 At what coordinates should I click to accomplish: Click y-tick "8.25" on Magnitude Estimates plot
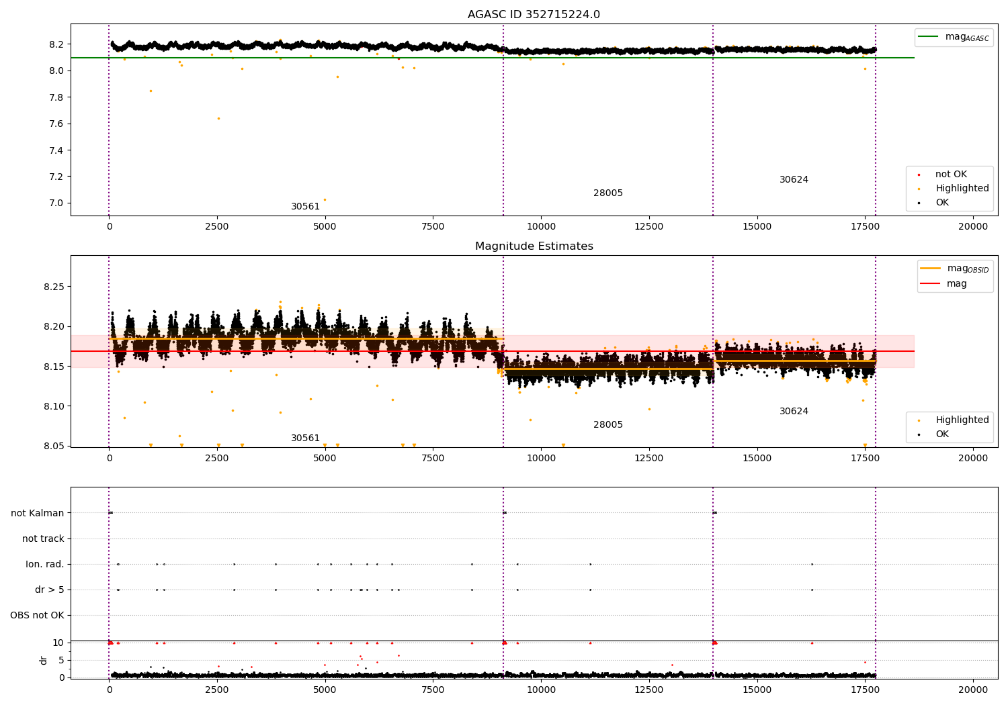tap(54, 287)
